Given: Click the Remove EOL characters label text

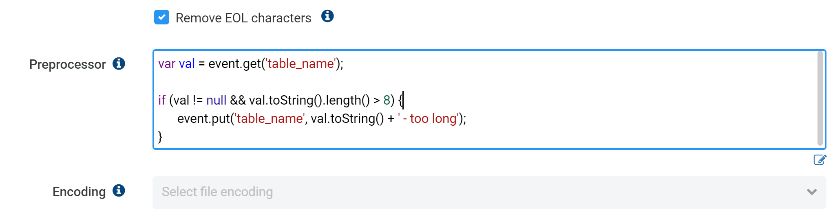Looking at the screenshot, I should click(x=243, y=18).
